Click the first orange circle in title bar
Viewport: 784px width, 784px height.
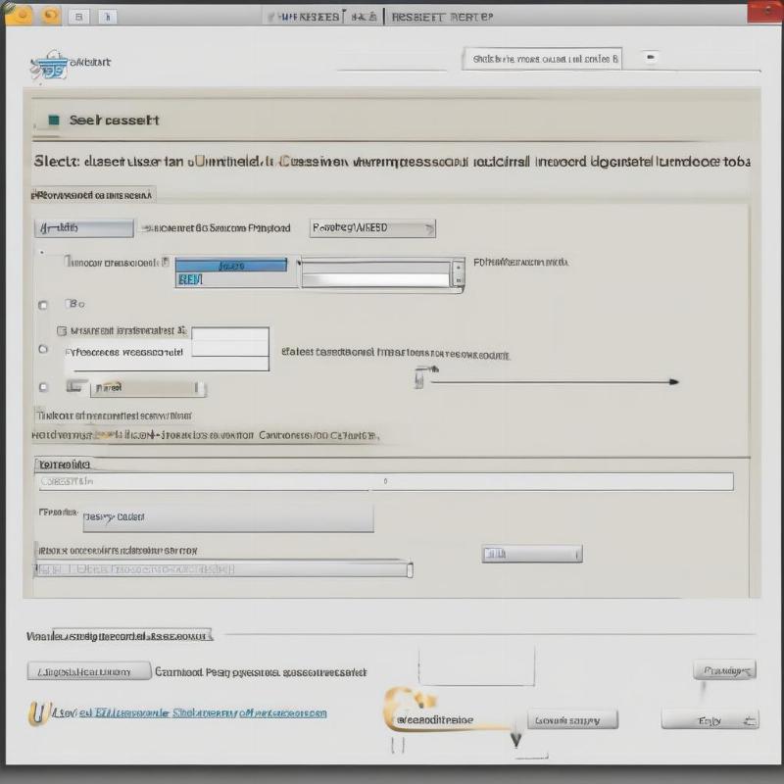pyautogui.click(x=19, y=15)
